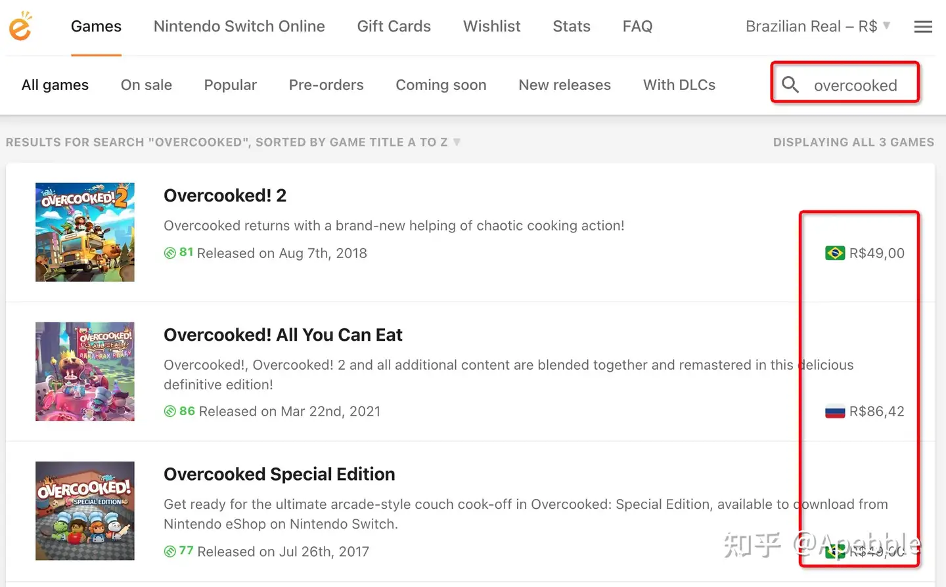Click the Metacritic score 81

click(x=187, y=252)
